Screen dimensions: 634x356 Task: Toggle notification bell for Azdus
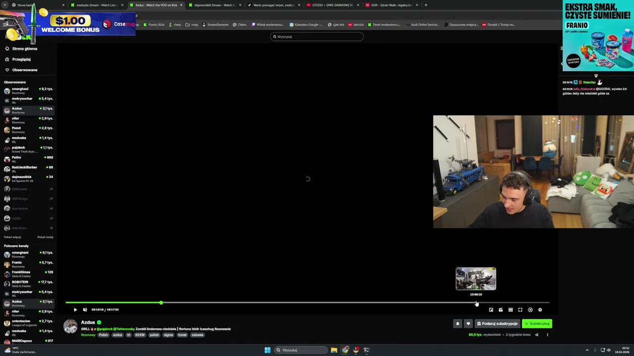click(x=458, y=324)
